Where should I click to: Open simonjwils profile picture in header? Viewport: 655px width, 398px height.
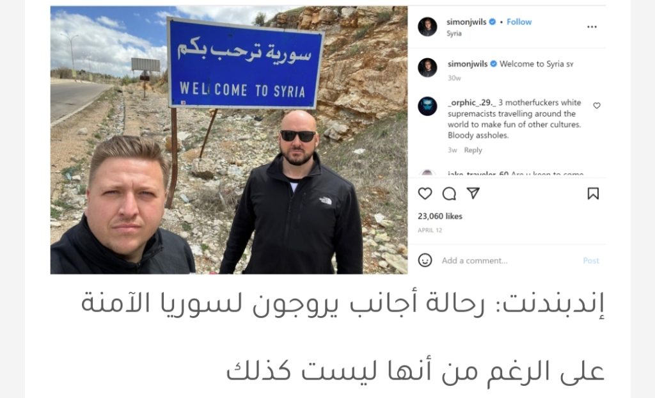[x=427, y=27]
